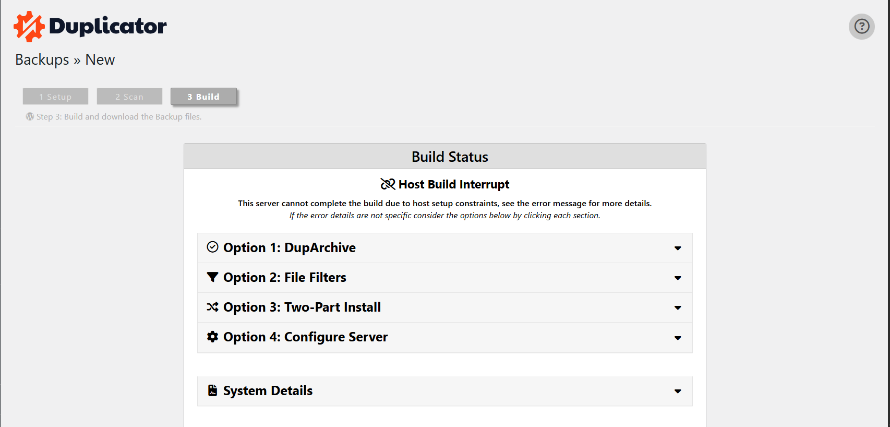Click the Build Status panel header
Screen dimensions: 890x427
point(445,156)
